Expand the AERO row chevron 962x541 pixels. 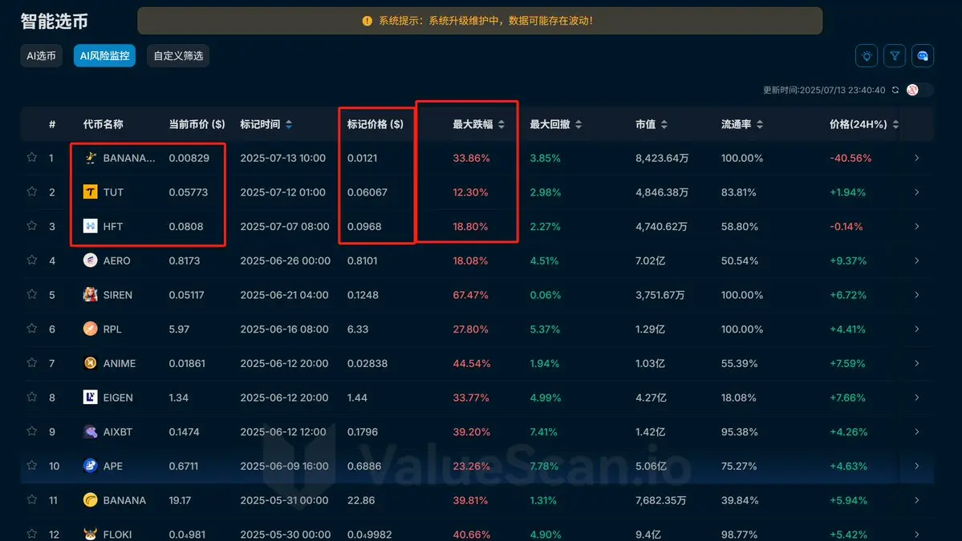[916, 261]
